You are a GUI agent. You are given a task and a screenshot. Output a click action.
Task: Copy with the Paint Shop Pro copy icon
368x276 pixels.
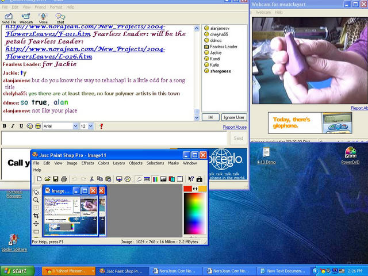tap(100, 179)
